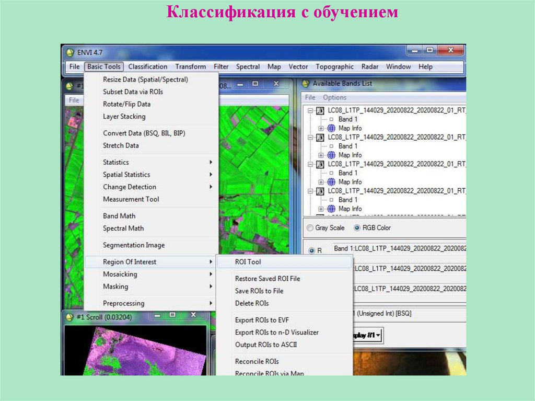Maximize the #1 Scroll window

click(x=172, y=315)
